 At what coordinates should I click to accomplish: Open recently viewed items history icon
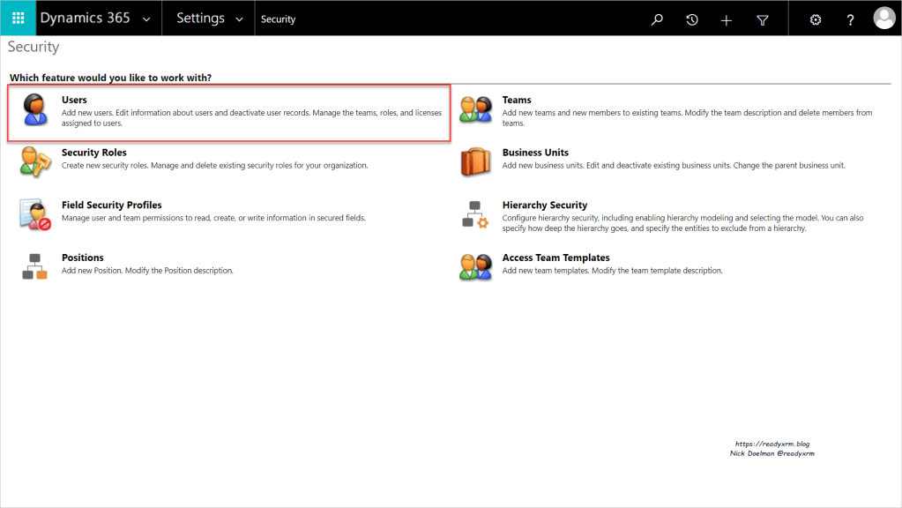[x=692, y=19]
